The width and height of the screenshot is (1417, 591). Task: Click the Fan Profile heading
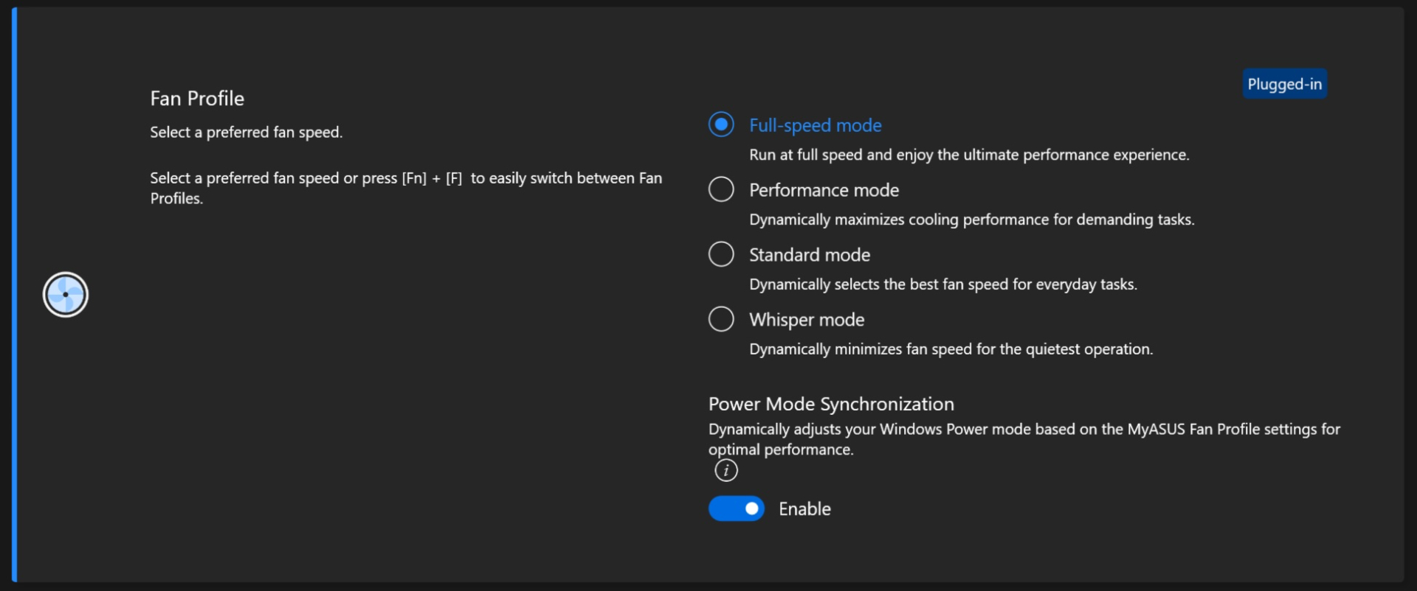(197, 98)
